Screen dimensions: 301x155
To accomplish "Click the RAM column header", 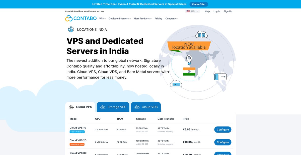I will (120, 119).
